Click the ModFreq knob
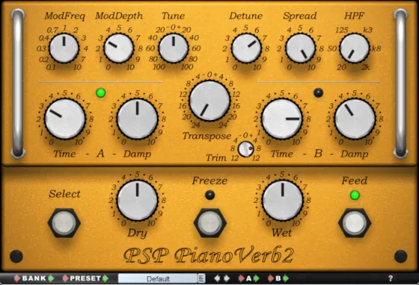Image resolution: width=419 pixels, height=285 pixels. pyautogui.click(x=64, y=48)
